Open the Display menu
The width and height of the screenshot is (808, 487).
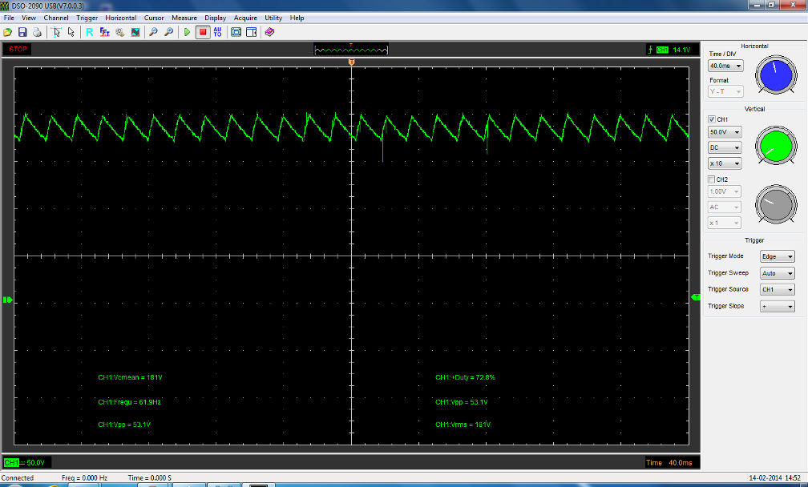215,18
